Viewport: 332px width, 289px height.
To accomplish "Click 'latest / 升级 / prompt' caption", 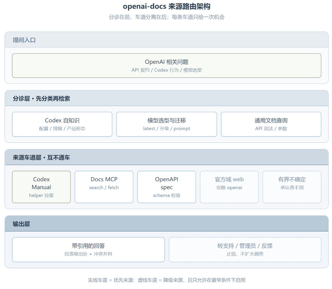I will click(x=167, y=128).
